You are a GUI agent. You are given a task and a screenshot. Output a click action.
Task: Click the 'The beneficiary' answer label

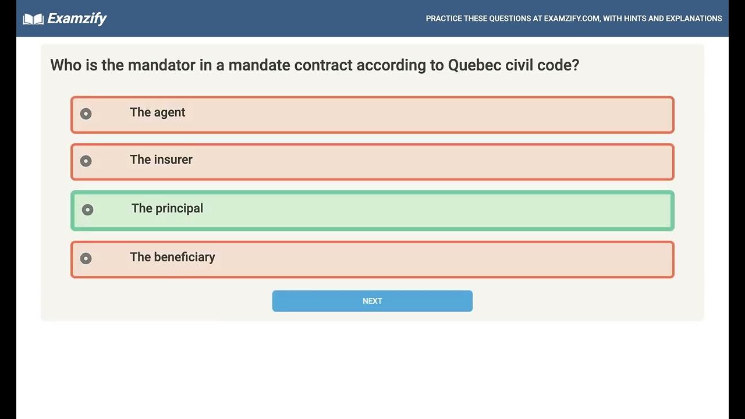coord(172,257)
